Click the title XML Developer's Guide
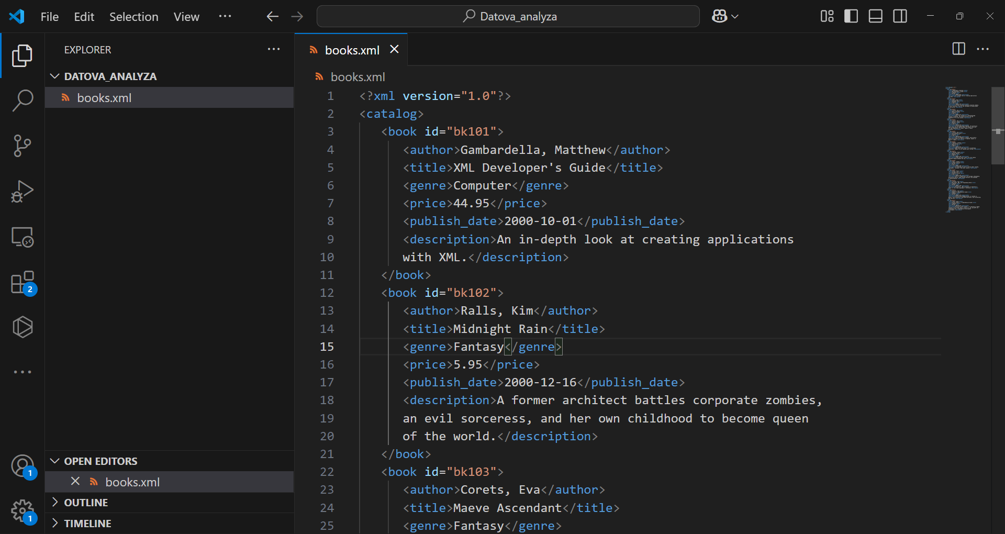The height and width of the screenshot is (534, 1005). pos(529,168)
